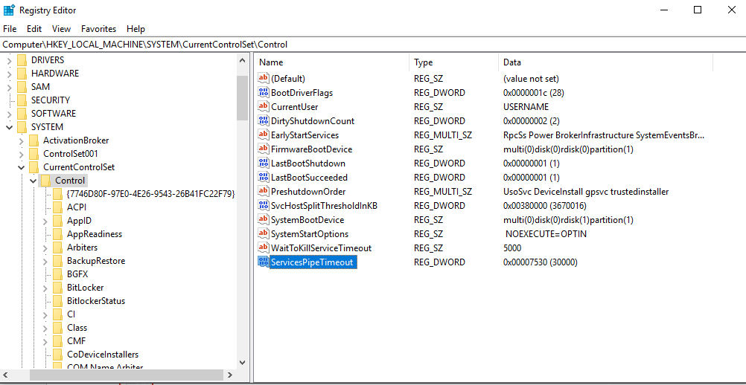
Task: Click the tree pane vertical scrollbar thumb
Action: pos(242,97)
